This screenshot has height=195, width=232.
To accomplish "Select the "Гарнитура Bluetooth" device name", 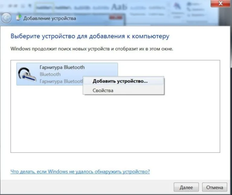I will click(62, 67).
